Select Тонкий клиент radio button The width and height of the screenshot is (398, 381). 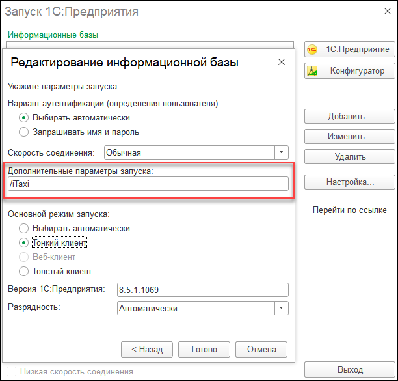[x=23, y=243]
